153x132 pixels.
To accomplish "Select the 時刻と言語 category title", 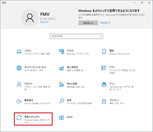I will click(x=72, y=84).
